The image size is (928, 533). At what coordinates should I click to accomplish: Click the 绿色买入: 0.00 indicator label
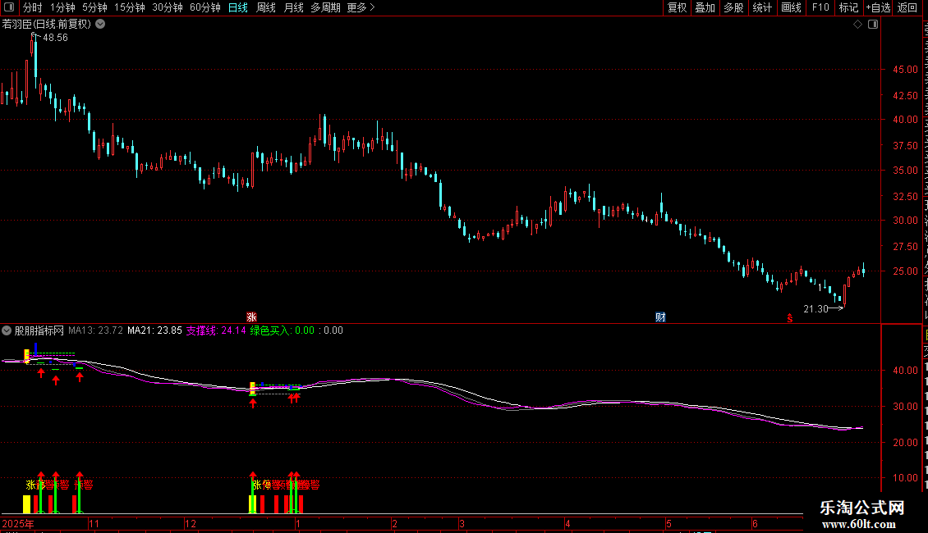click(283, 331)
